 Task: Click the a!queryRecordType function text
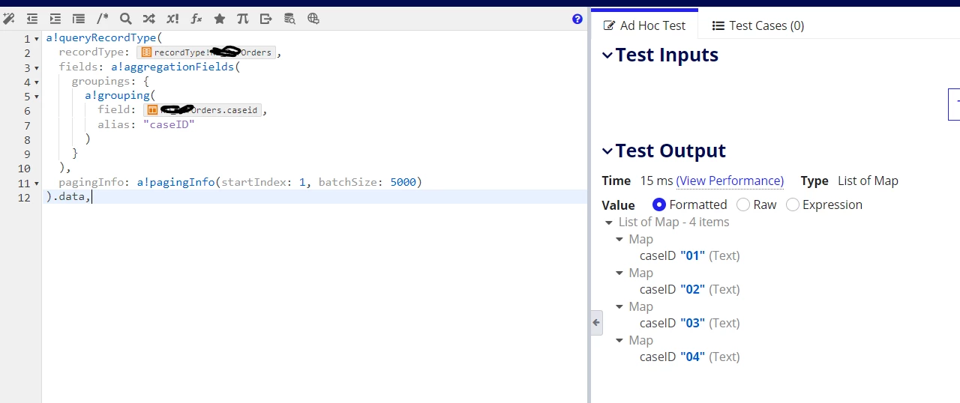point(101,37)
